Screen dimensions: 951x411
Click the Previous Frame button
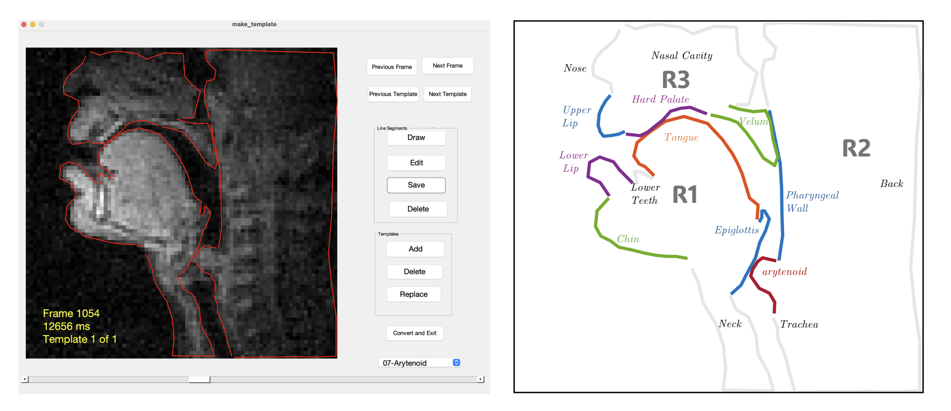(x=392, y=67)
